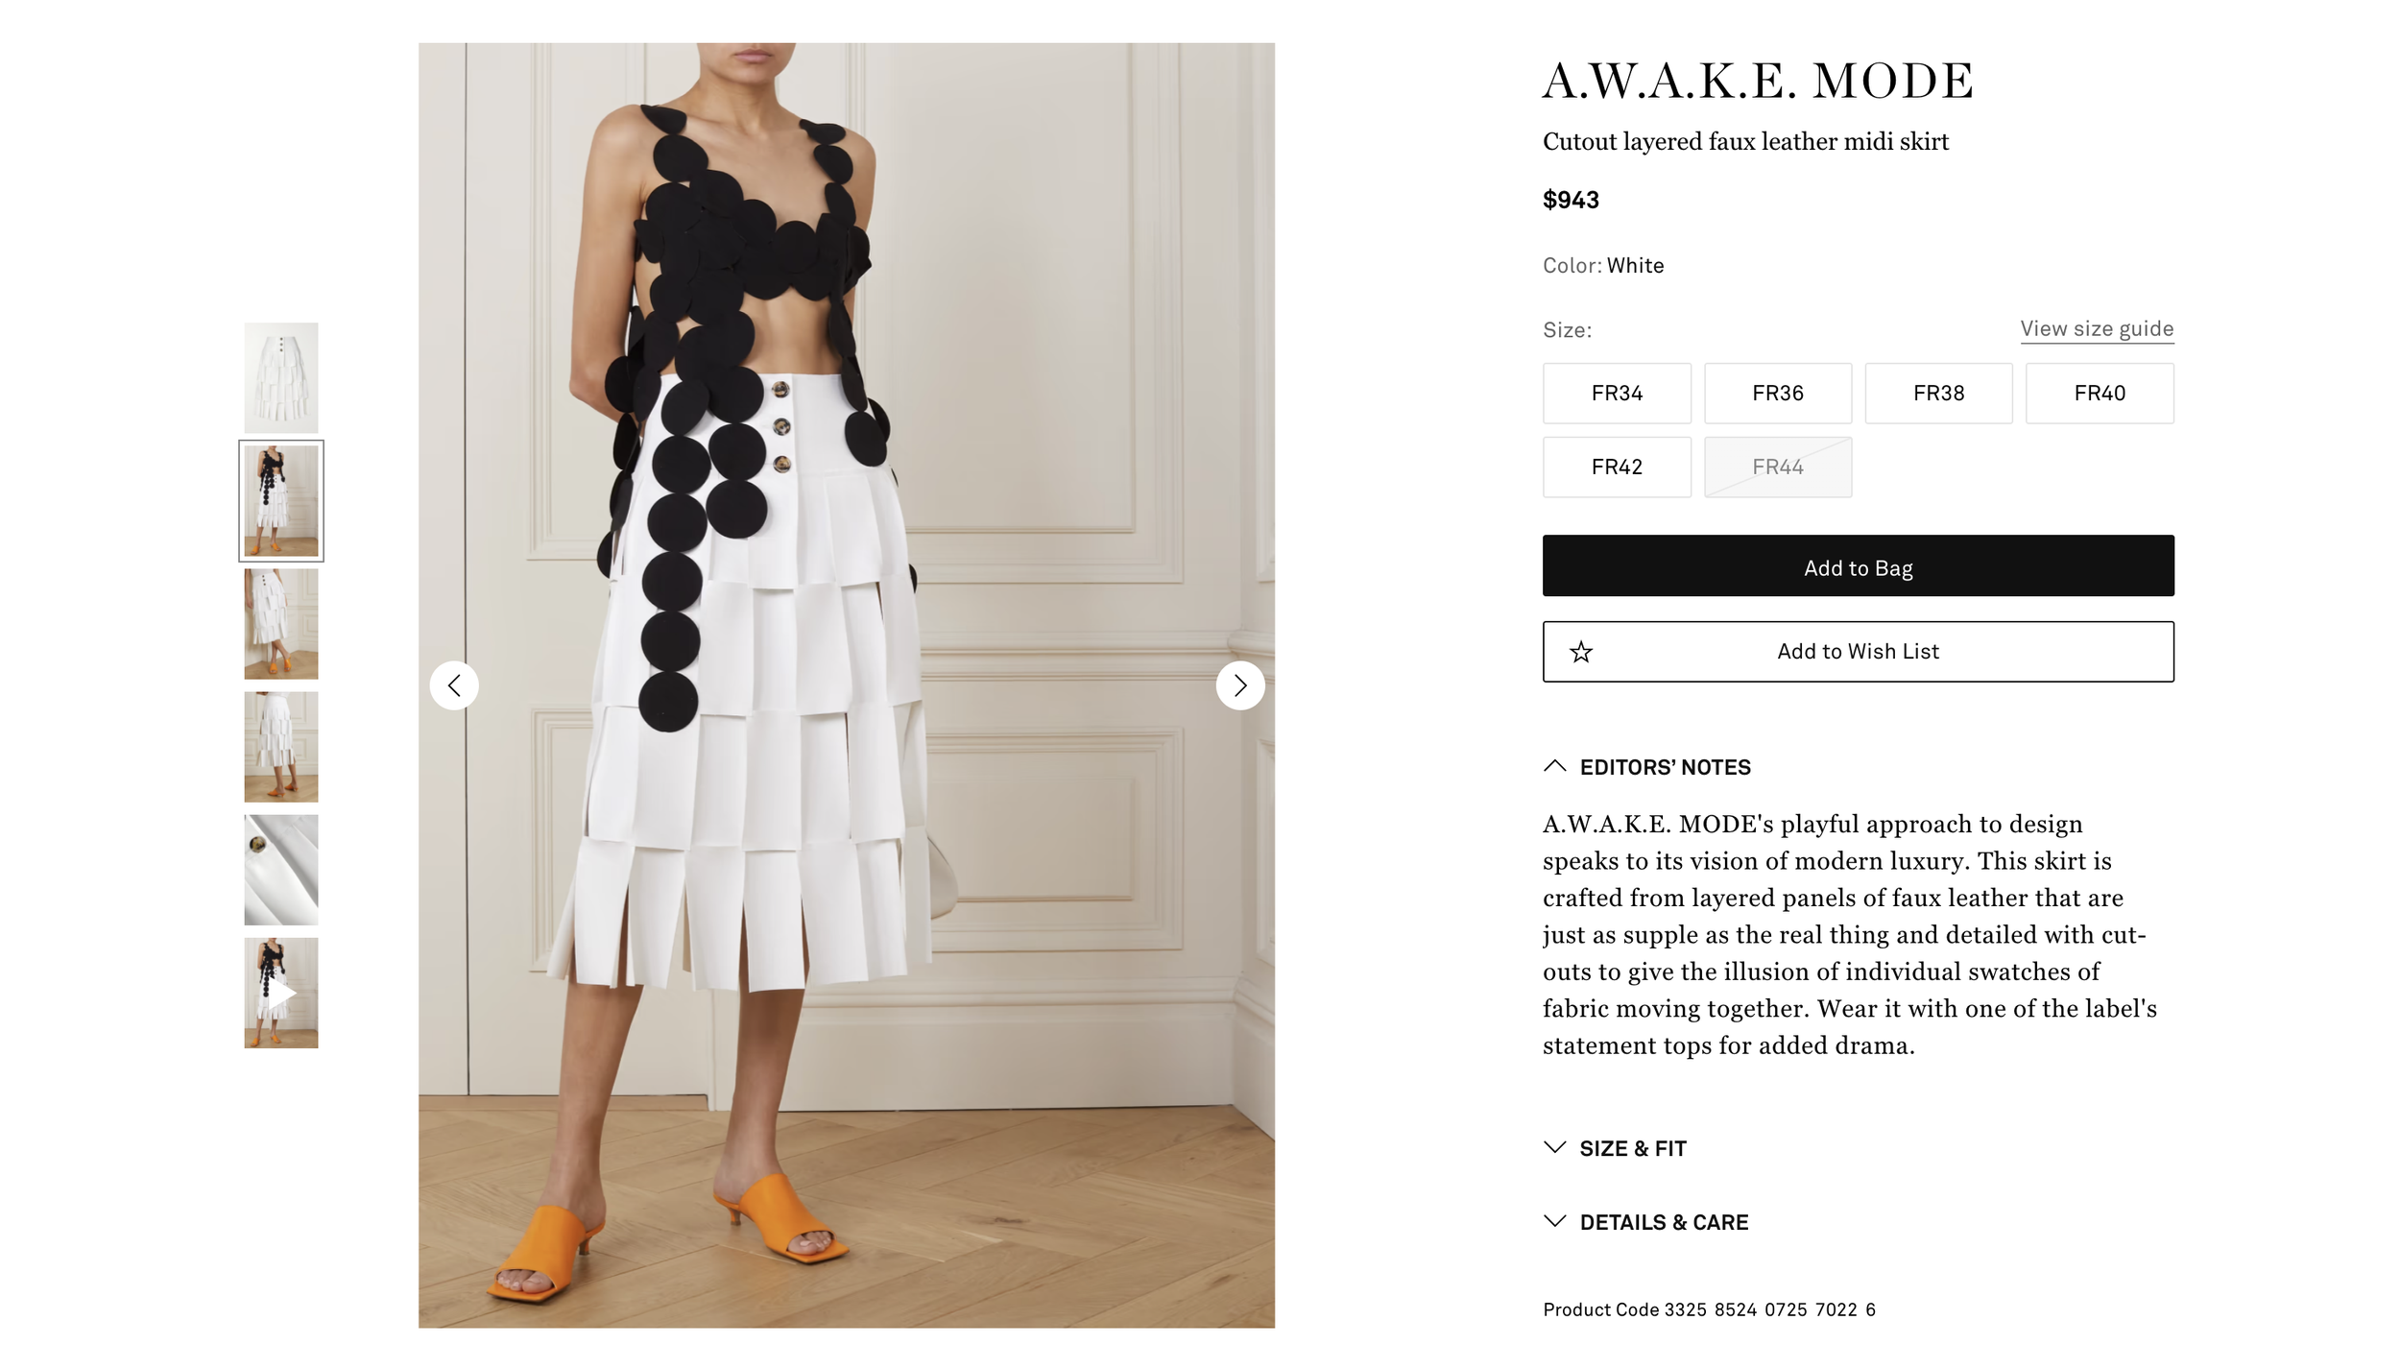This screenshot has width=2400, height=1368.
Task: Play the product video thumbnail
Action: point(281,993)
